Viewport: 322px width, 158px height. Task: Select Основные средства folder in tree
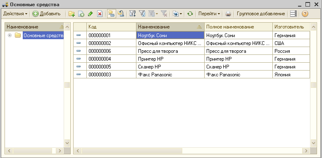43,35
